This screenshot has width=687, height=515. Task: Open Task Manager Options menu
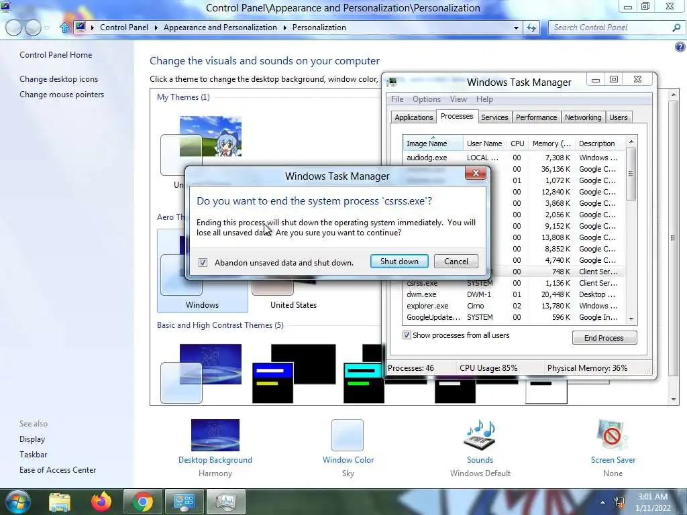[x=426, y=99]
